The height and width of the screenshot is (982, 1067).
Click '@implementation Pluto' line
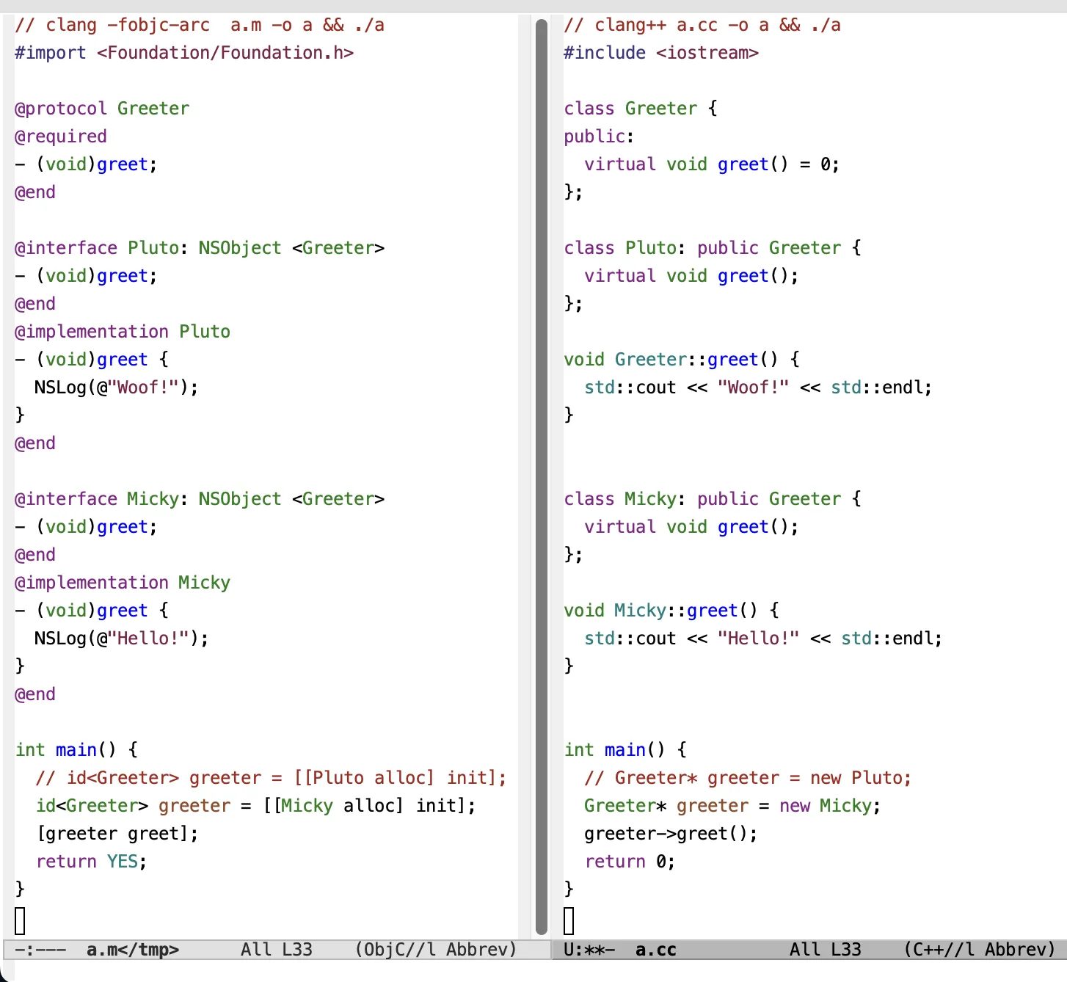123,332
